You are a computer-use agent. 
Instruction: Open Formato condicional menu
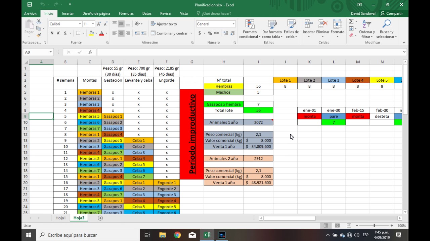click(250, 29)
